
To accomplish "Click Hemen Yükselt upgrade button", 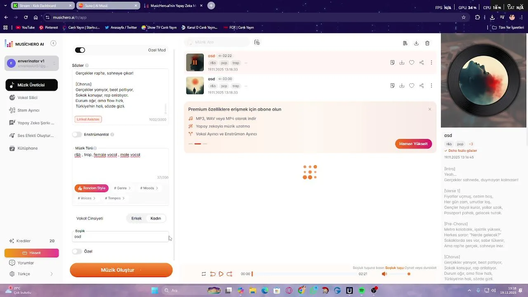I will [413, 144].
